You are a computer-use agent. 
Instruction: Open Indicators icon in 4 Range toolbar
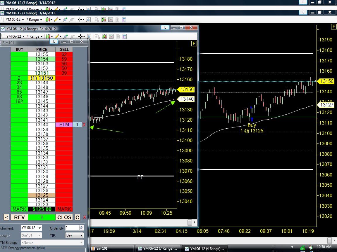pos(111,36)
